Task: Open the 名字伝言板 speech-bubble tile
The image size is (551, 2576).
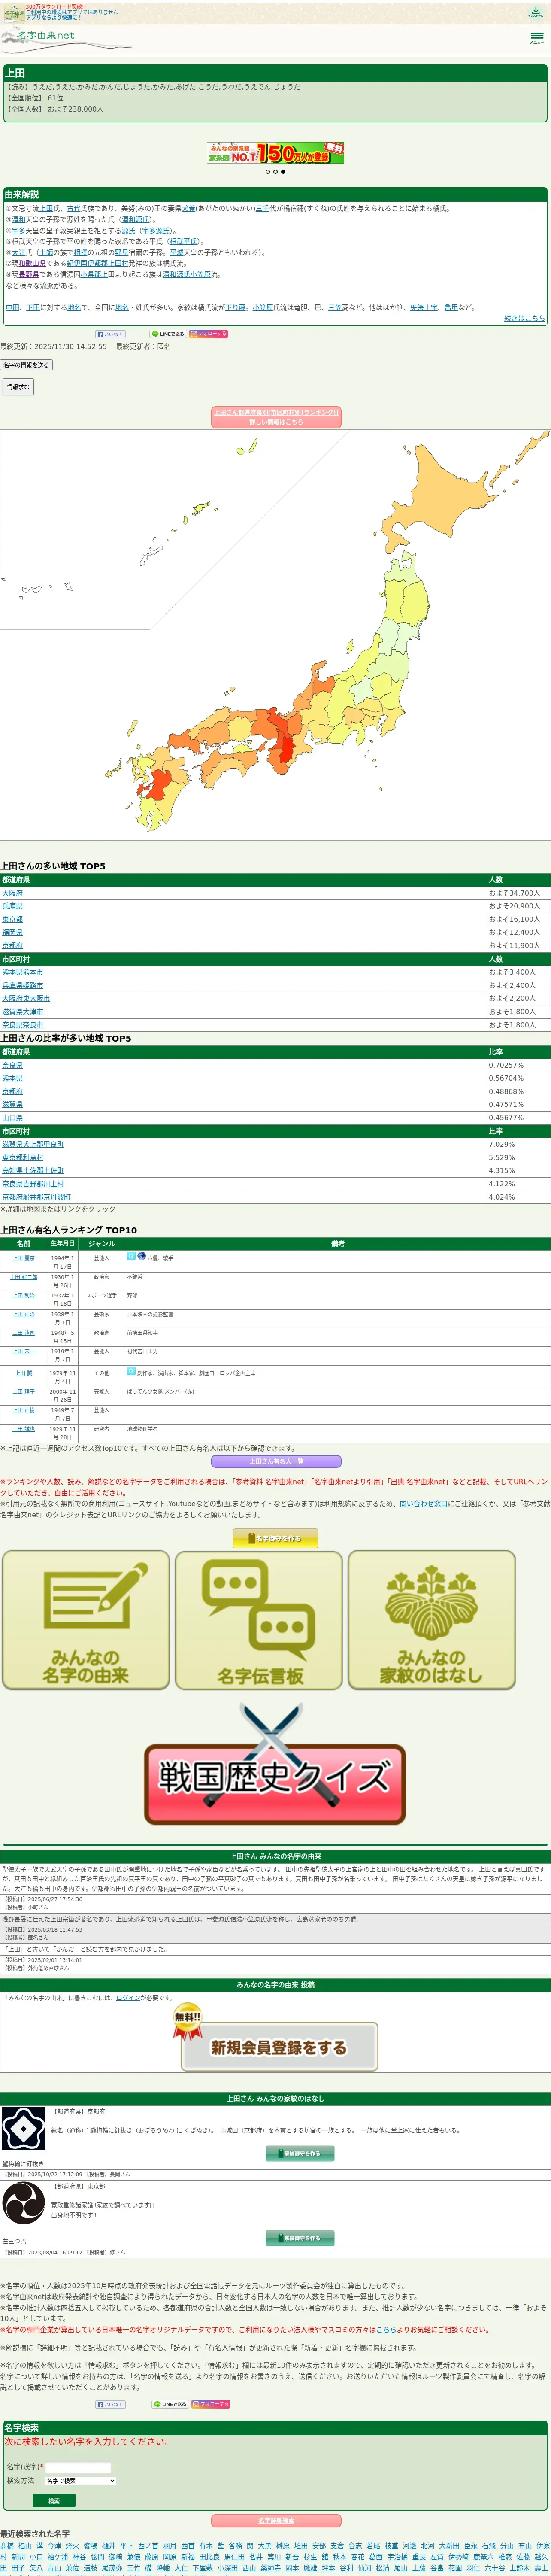Action: point(259,1620)
